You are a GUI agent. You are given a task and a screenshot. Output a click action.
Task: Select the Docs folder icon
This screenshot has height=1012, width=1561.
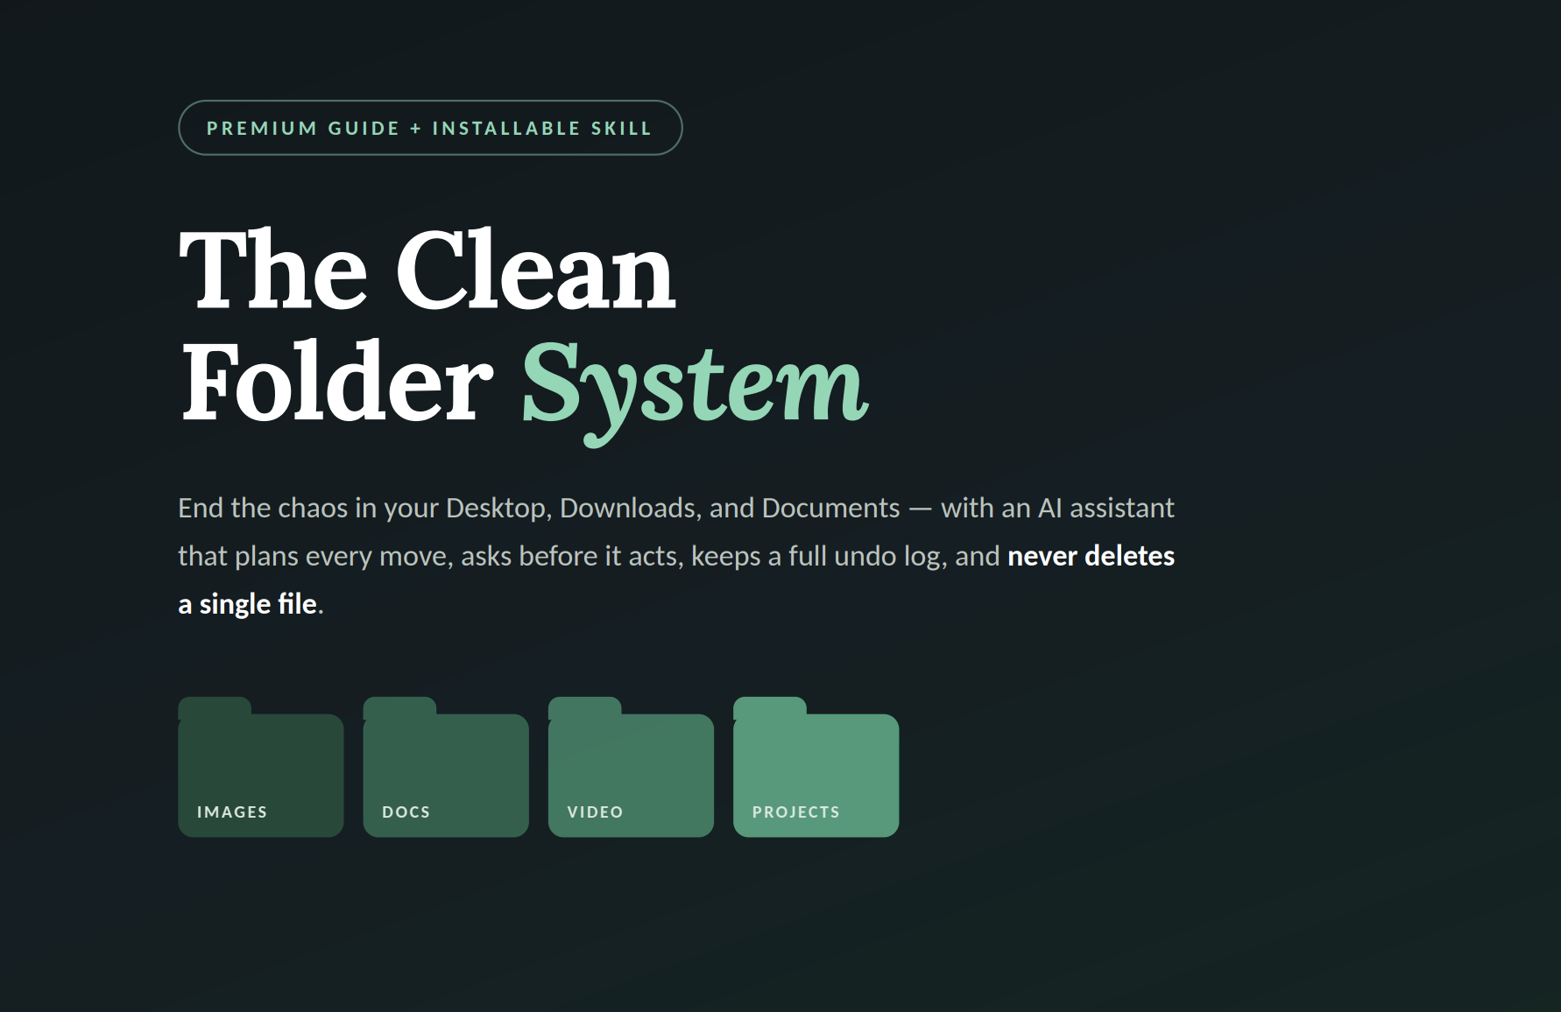[446, 767]
